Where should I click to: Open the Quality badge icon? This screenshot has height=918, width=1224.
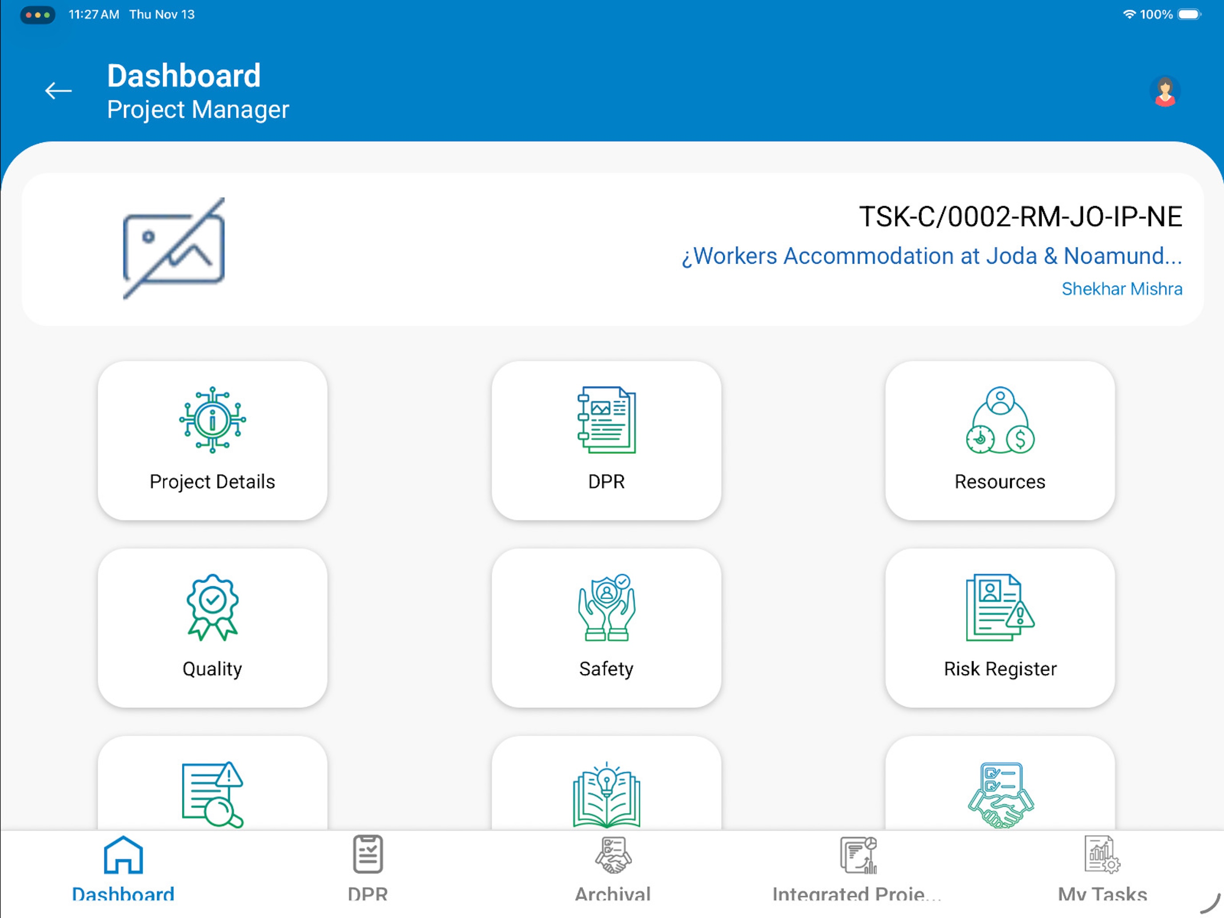point(213,607)
